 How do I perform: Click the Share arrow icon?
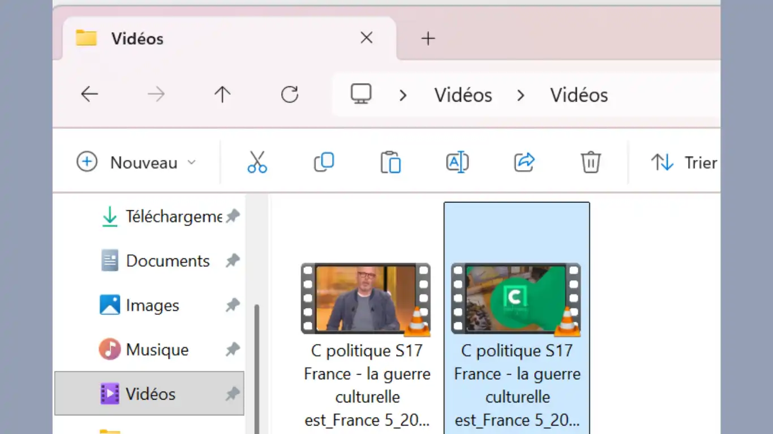[524, 163]
